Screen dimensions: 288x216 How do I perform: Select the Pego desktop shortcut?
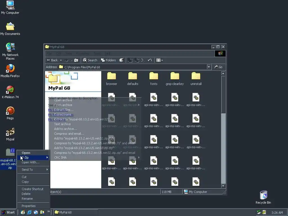[10, 113]
